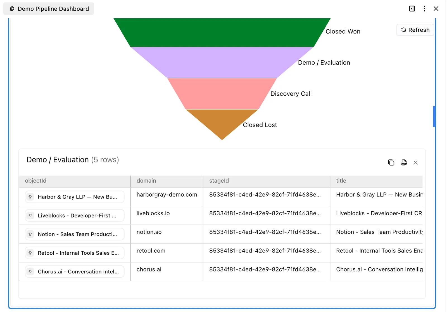Screen dimensions: 447x312
Task: Click the Closed Won funnel label
Action: [x=343, y=32]
